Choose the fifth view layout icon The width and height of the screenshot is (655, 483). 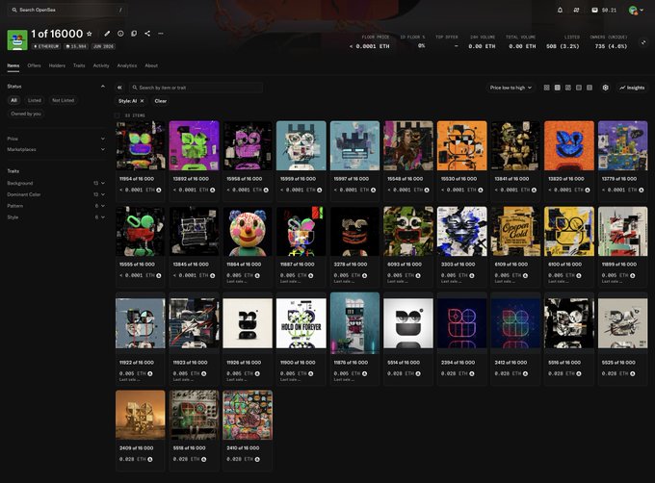[x=589, y=88]
